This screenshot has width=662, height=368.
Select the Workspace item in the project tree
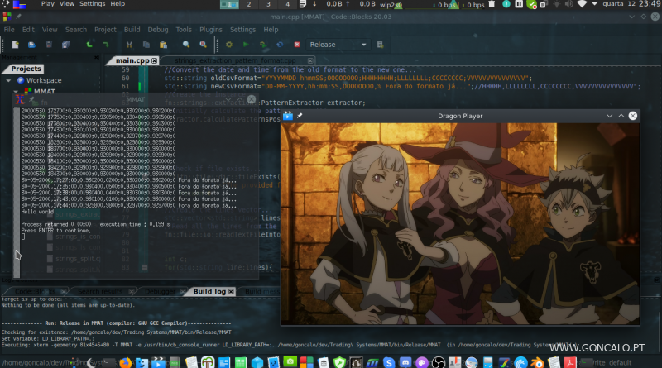point(44,80)
